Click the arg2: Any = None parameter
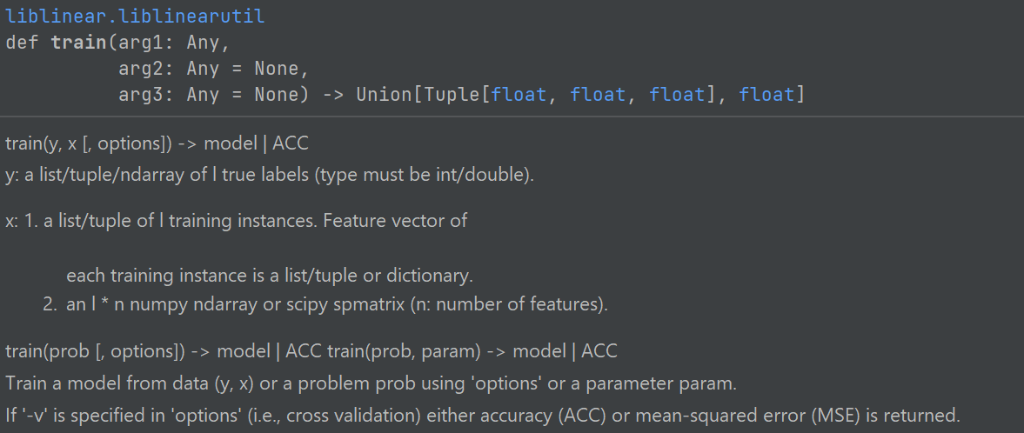The height and width of the screenshot is (433, 1024). [x=208, y=70]
